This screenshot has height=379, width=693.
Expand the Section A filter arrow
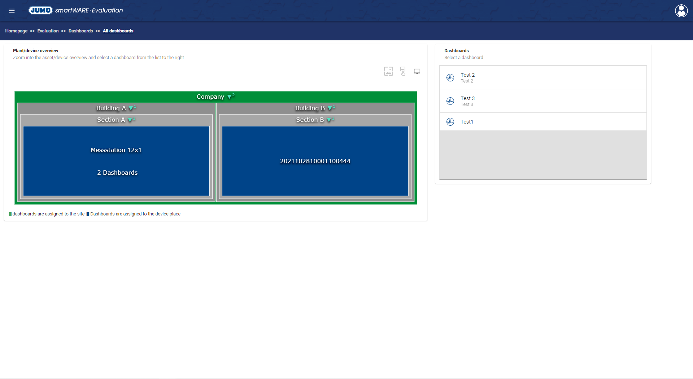(x=130, y=120)
